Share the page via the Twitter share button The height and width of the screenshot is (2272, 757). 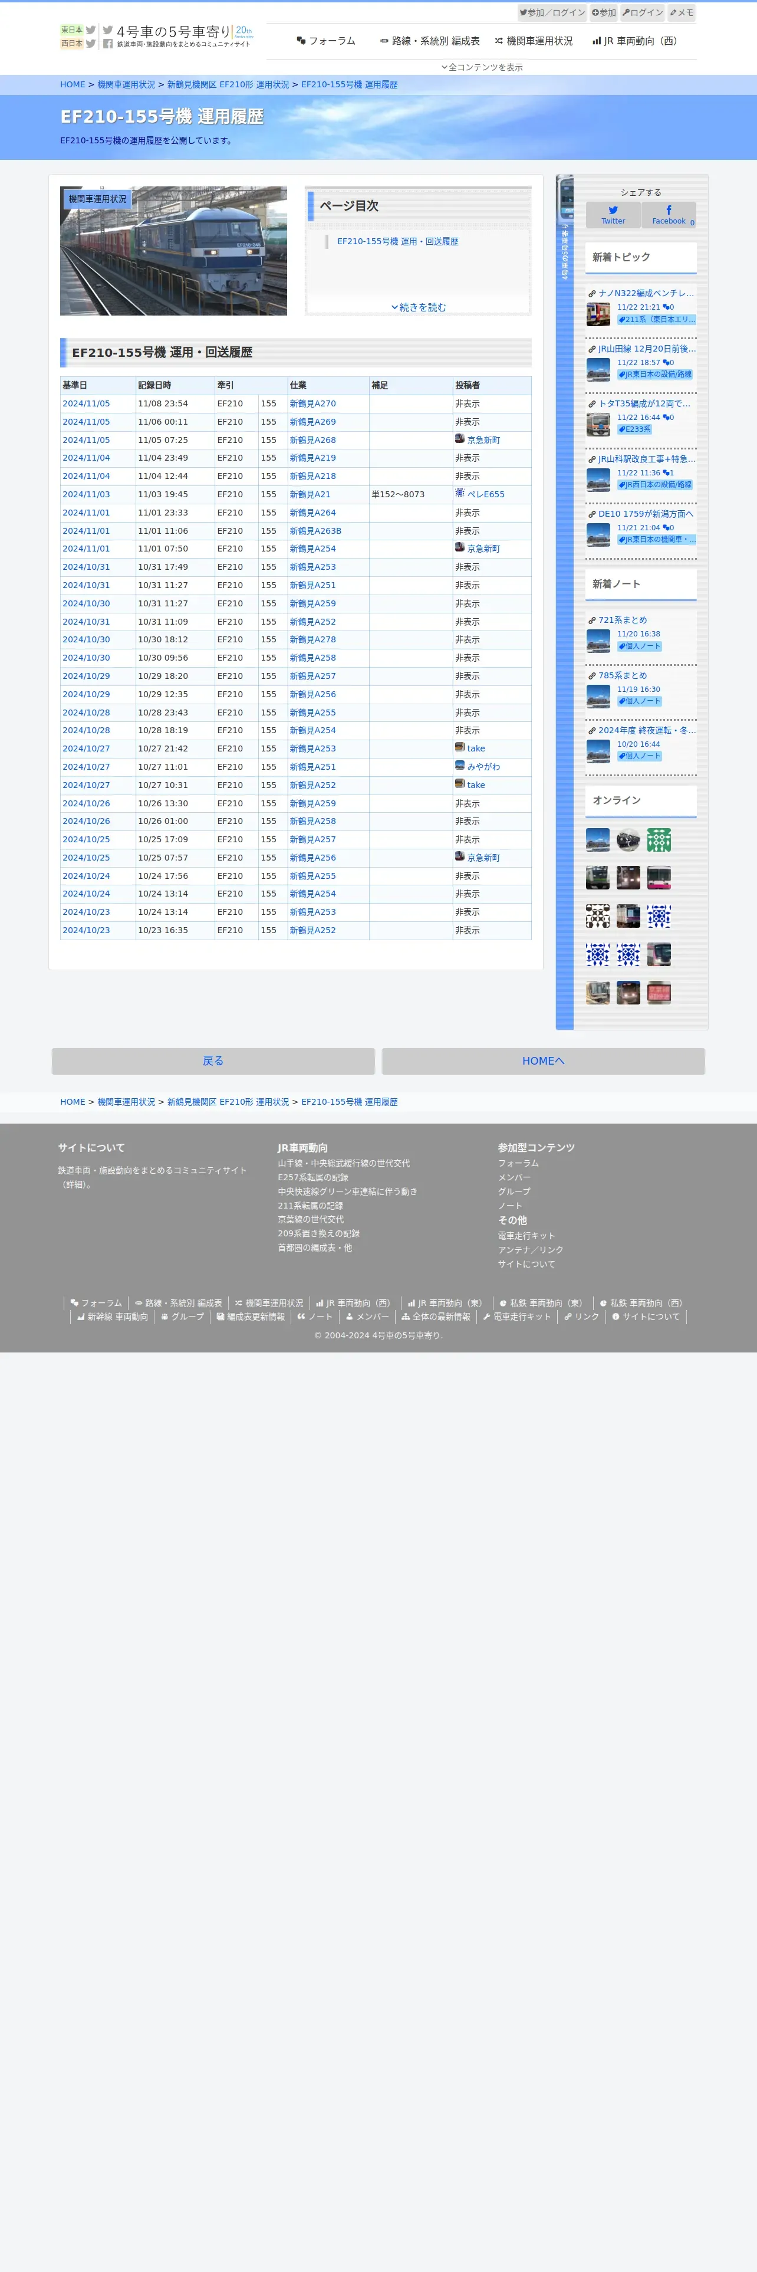pos(613,215)
